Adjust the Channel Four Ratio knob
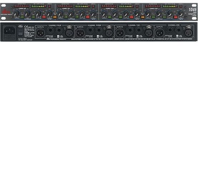 click(x=159, y=13)
